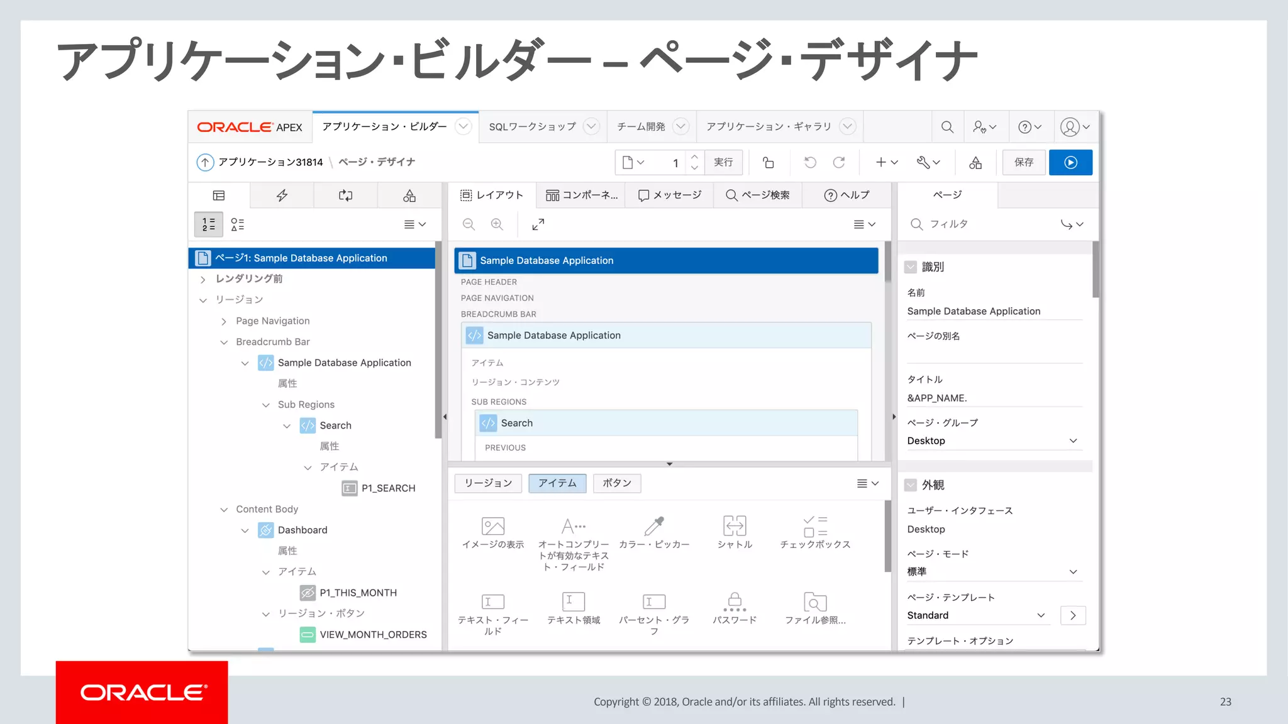
Task: Collapse the リージョン tree node
Action: (x=203, y=300)
